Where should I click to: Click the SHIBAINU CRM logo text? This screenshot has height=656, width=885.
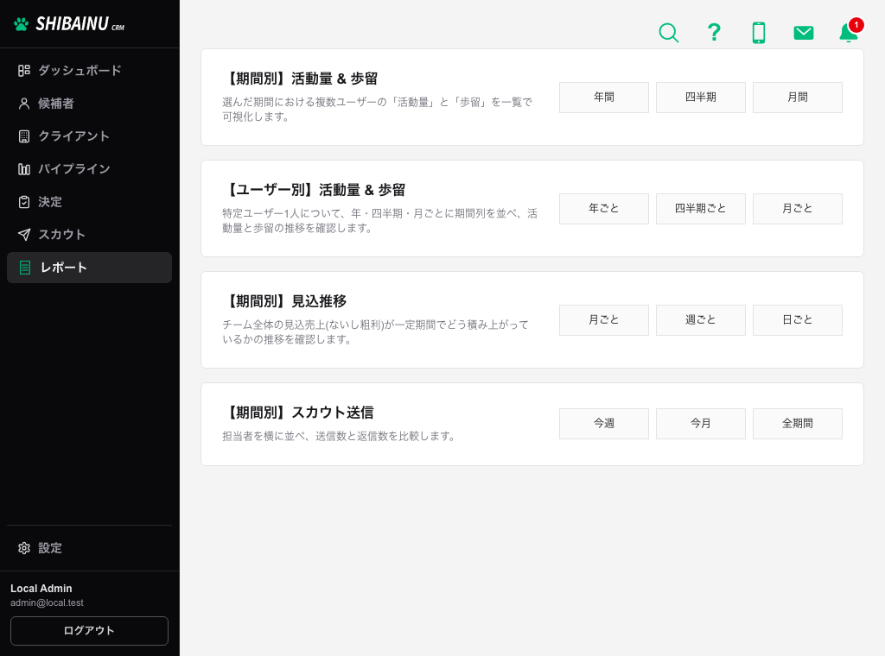80,24
